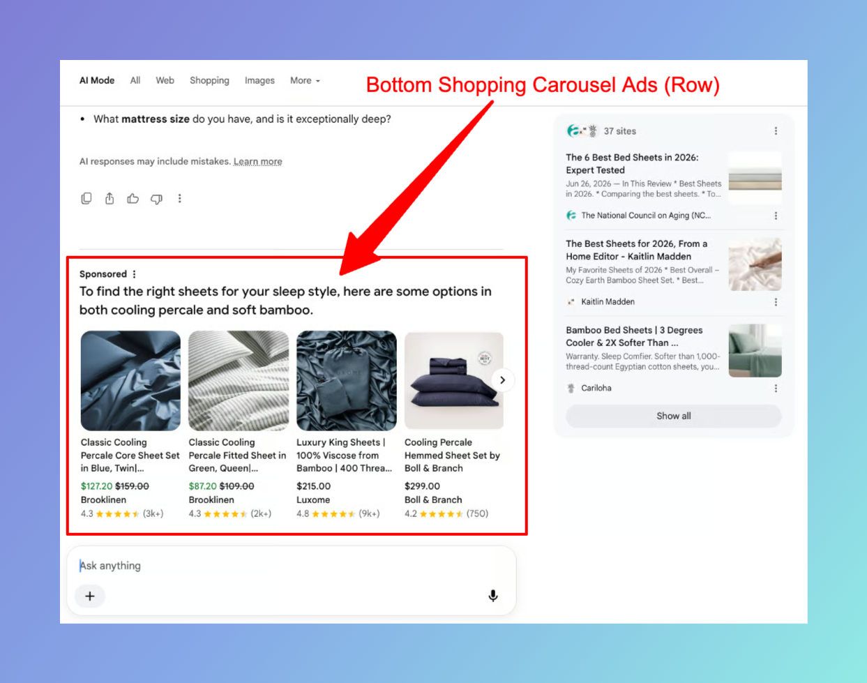Click the Sponsored label
This screenshot has width=867, height=683.
click(103, 274)
